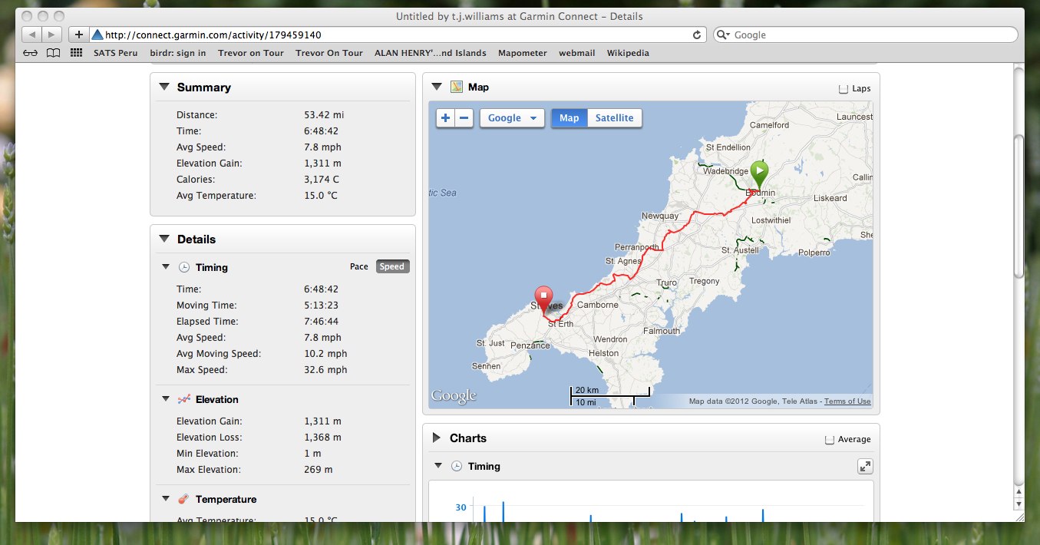Switch Timing display to Pace
1040x545 pixels.
(x=358, y=267)
